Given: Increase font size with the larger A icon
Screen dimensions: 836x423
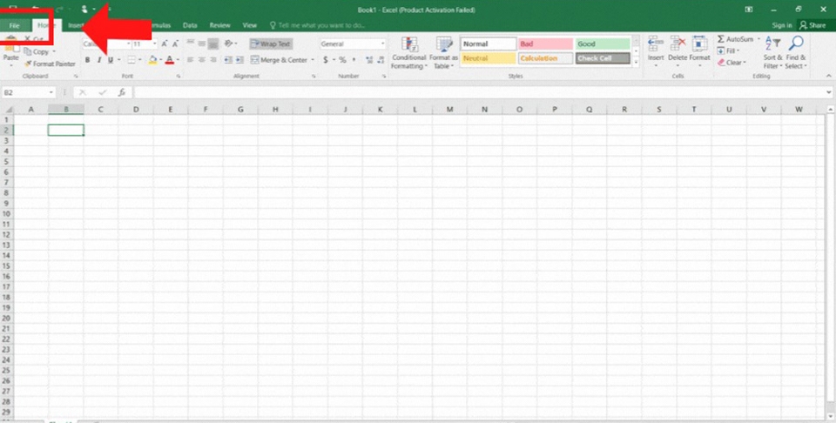Looking at the screenshot, I should pos(165,44).
